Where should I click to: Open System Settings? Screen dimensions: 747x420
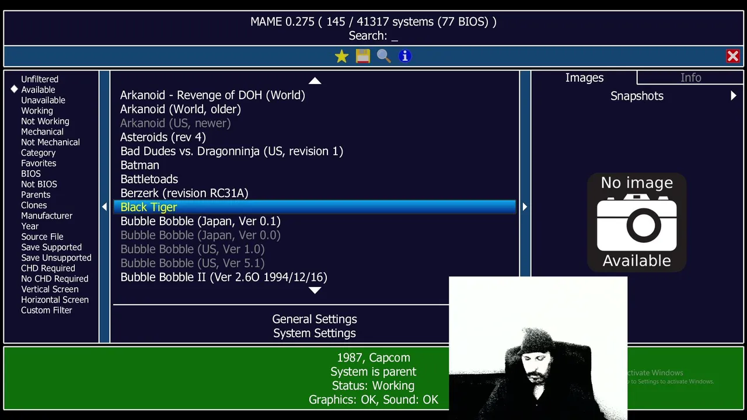[315, 333]
